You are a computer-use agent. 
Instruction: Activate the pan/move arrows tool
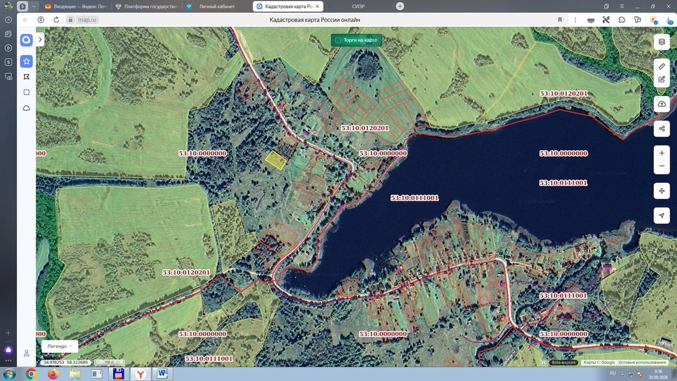click(x=662, y=191)
